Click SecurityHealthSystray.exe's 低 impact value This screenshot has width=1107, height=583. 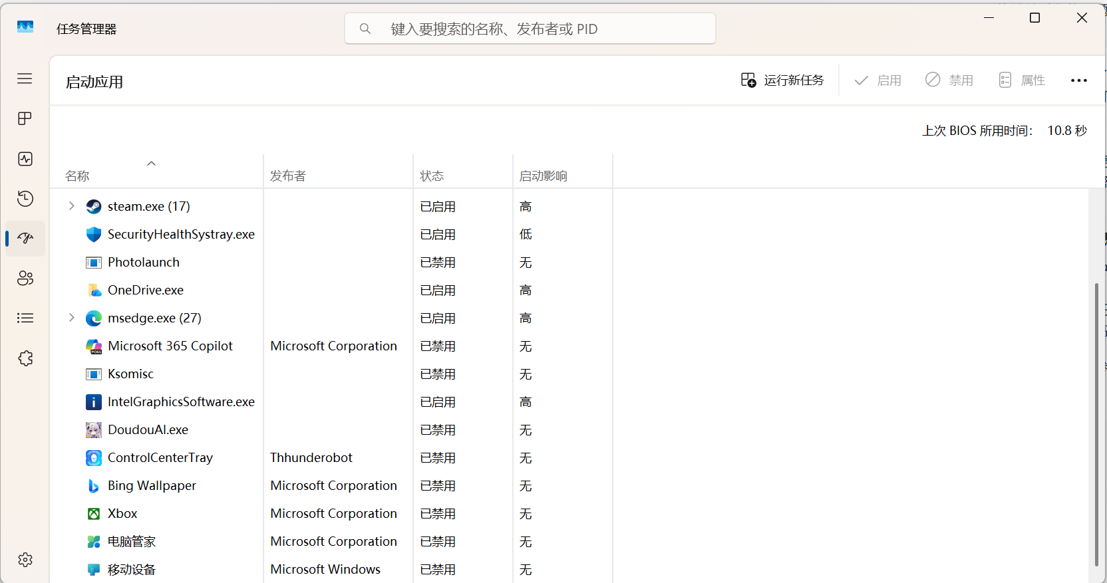click(x=526, y=235)
